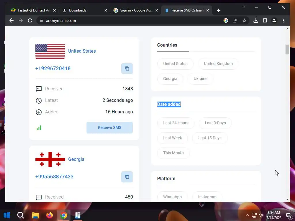Click the Chrome taskbar icon

[x=64, y=215]
